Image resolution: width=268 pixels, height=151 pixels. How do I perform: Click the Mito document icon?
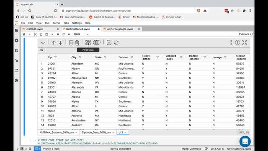[109, 42]
